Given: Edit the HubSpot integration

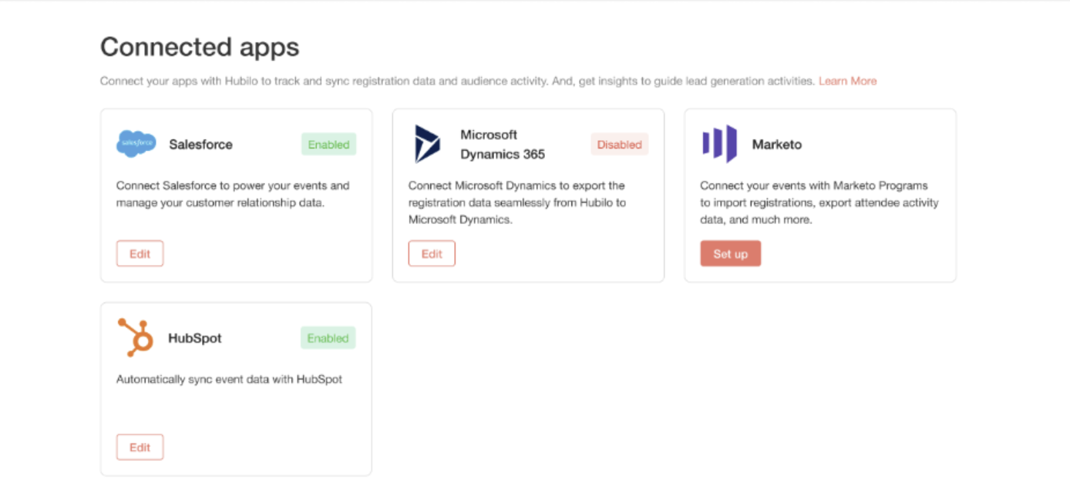Looking at the screenshot, I should point(140,447).
